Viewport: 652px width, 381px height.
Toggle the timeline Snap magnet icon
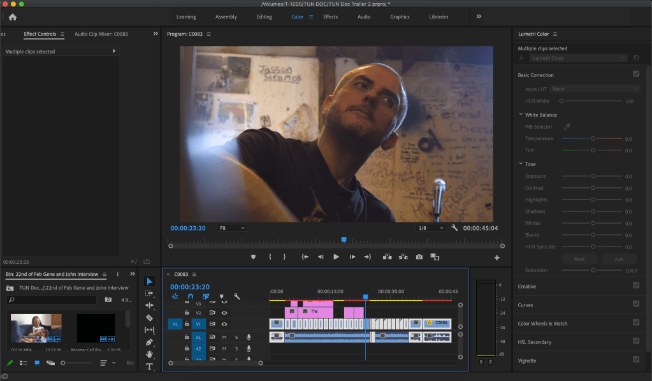(x=190, y=296)
